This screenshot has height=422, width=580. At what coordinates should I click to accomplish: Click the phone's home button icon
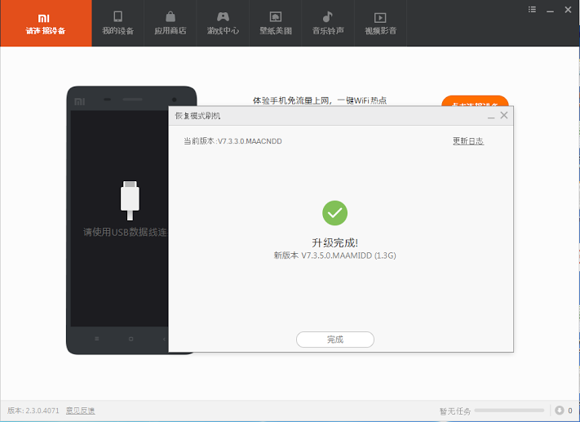click(131, 339)
